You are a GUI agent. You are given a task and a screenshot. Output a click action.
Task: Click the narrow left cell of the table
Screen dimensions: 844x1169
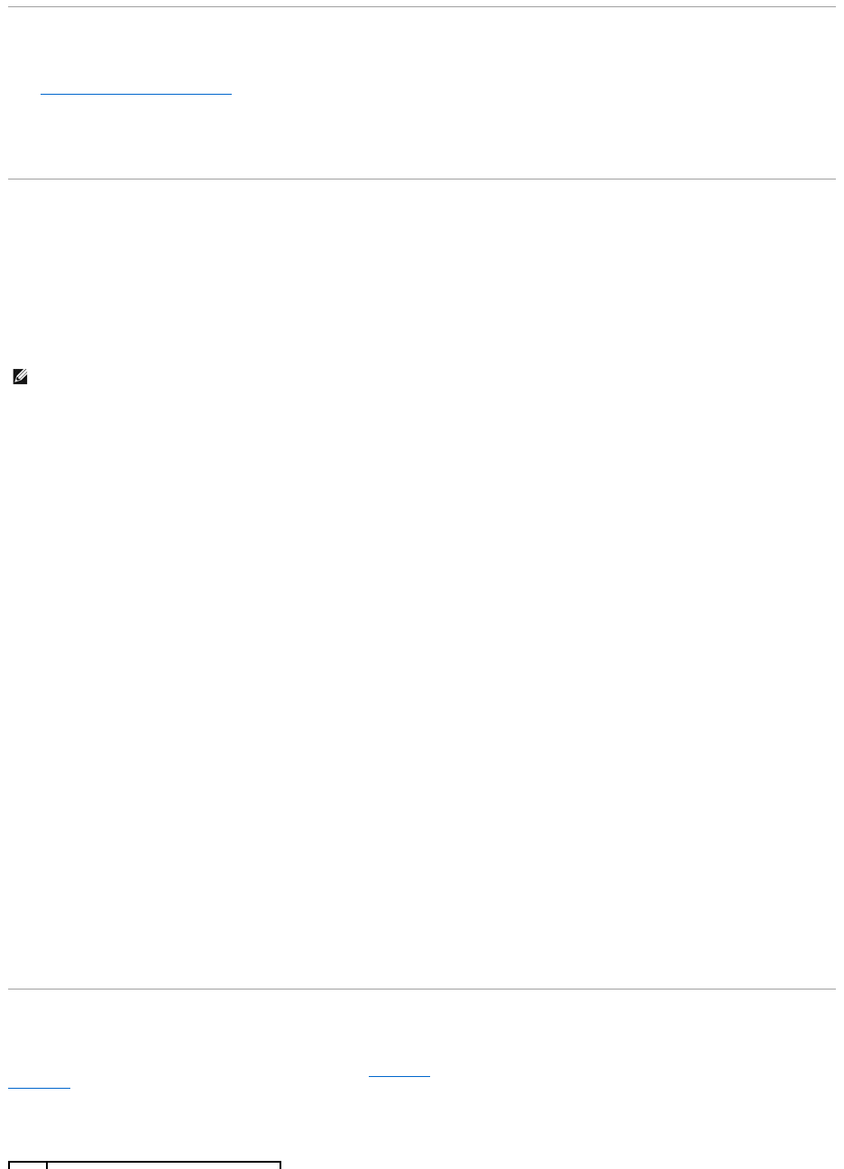(28, 1165)
